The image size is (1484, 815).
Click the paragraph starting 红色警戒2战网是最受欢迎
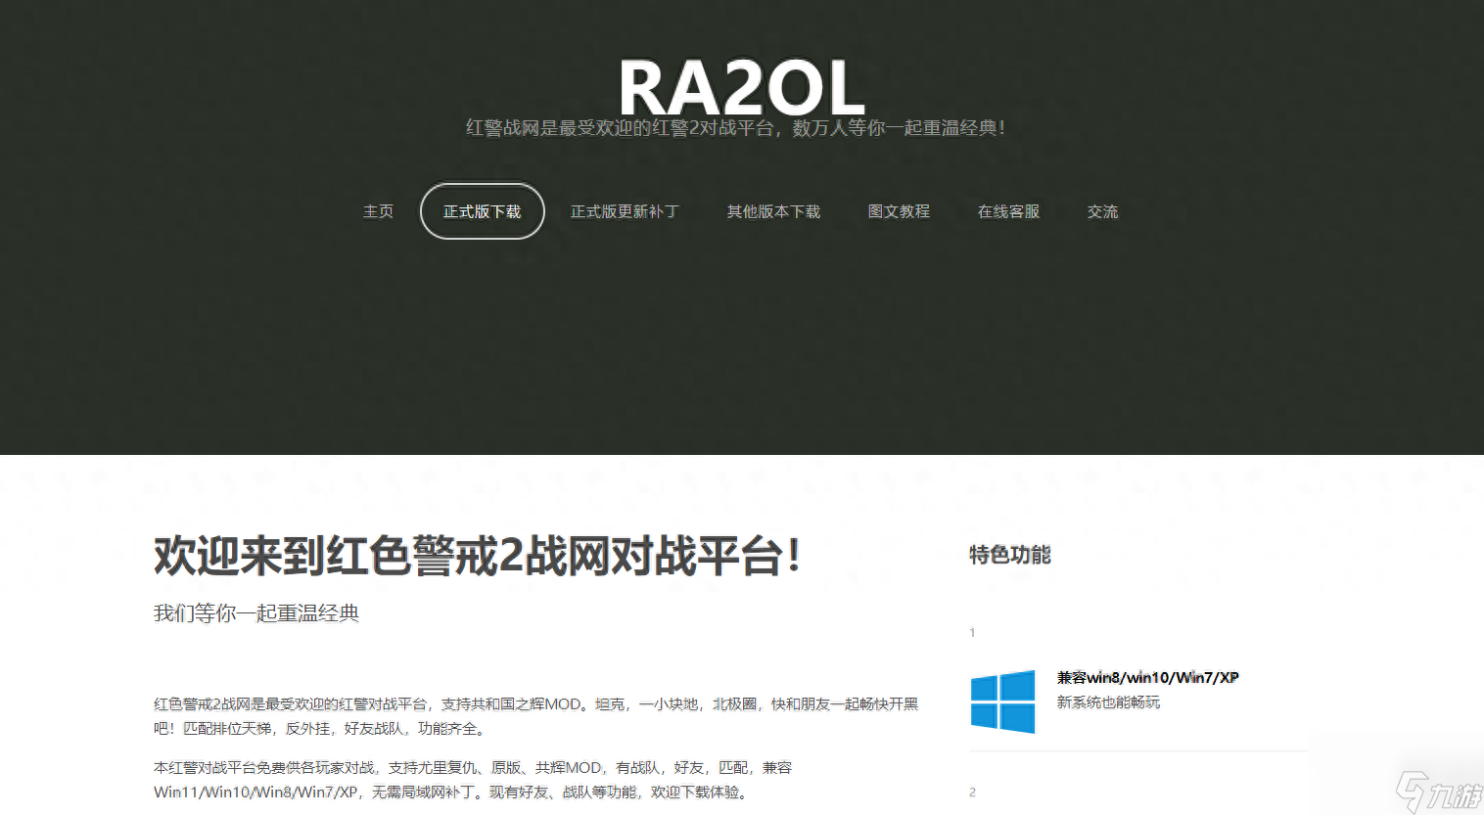(x=535, y=716)
